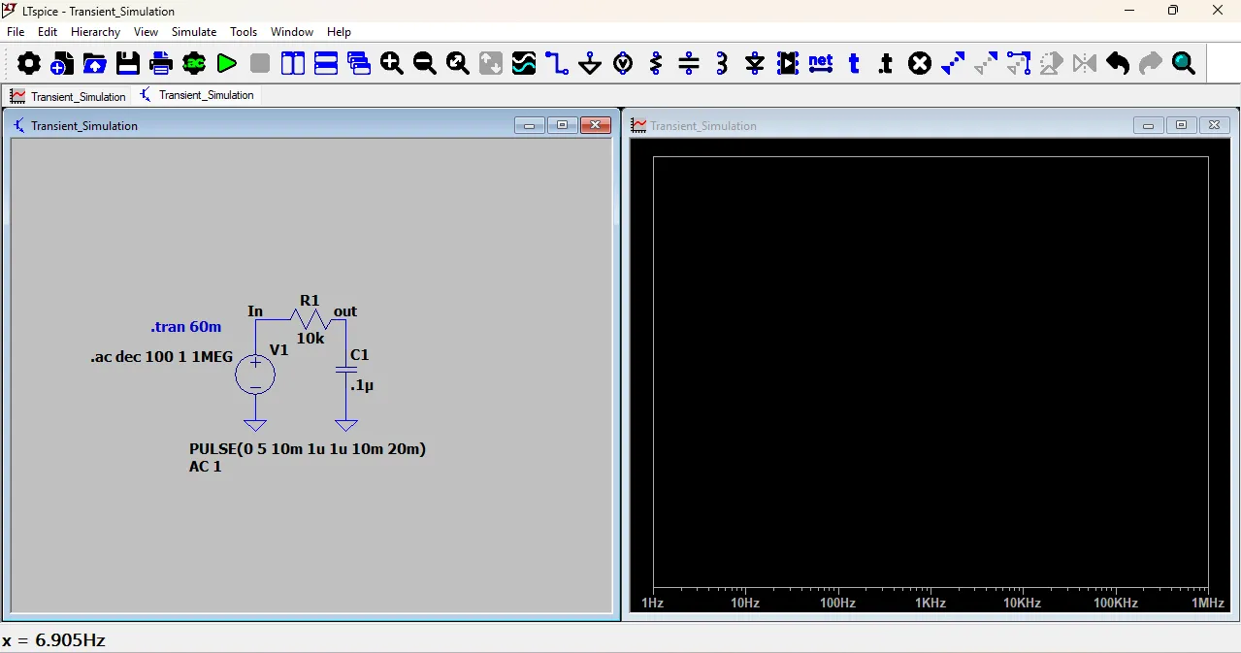Select the Place Voltage Source tool
The height and width of the screenshot is (653, 1241).
click(623, 64)
